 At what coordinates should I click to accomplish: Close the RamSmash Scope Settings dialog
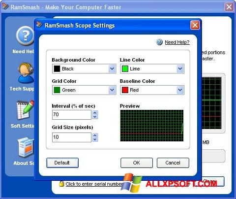coord(195,25)
